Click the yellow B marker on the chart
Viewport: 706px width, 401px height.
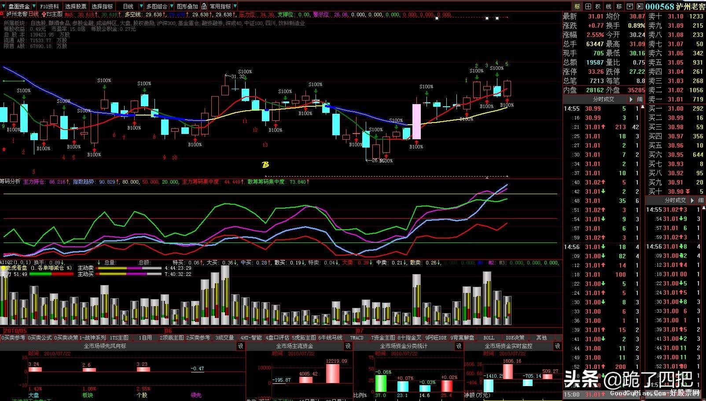click(x=265, y=165)
